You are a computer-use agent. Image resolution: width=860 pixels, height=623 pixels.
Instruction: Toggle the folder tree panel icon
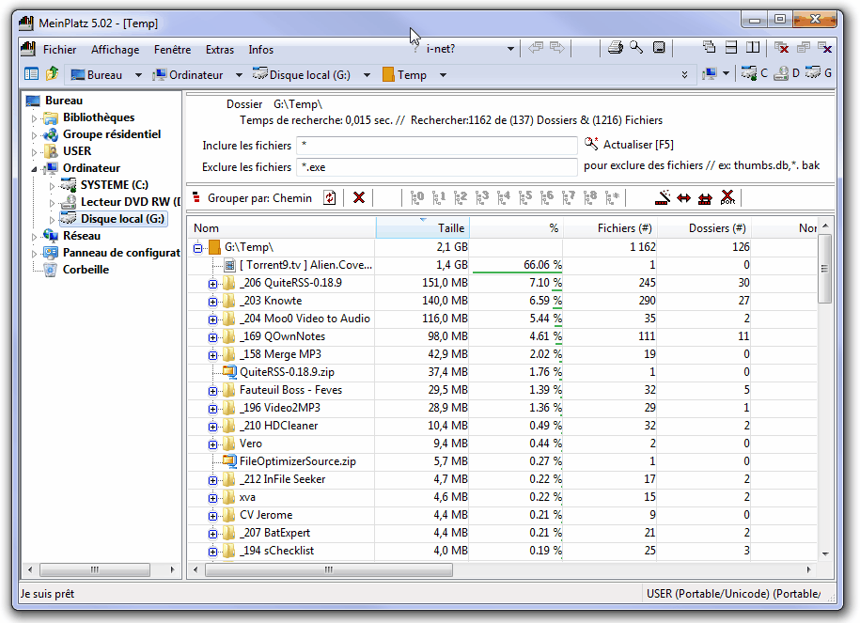(31, 74)
